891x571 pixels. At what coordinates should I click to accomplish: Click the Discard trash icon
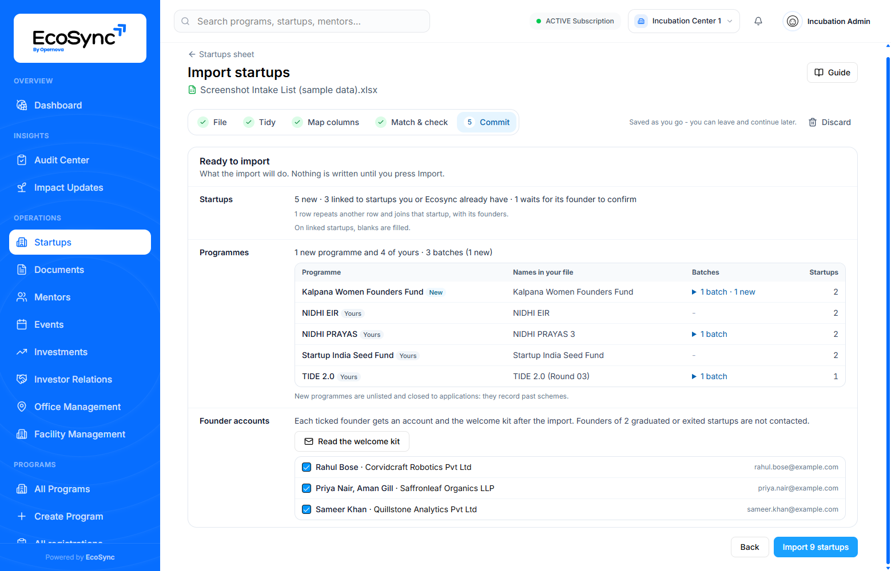coord(813,122)
